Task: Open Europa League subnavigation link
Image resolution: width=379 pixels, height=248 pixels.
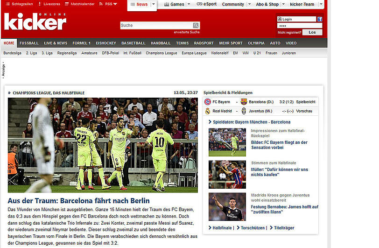Action: point(194,53)
